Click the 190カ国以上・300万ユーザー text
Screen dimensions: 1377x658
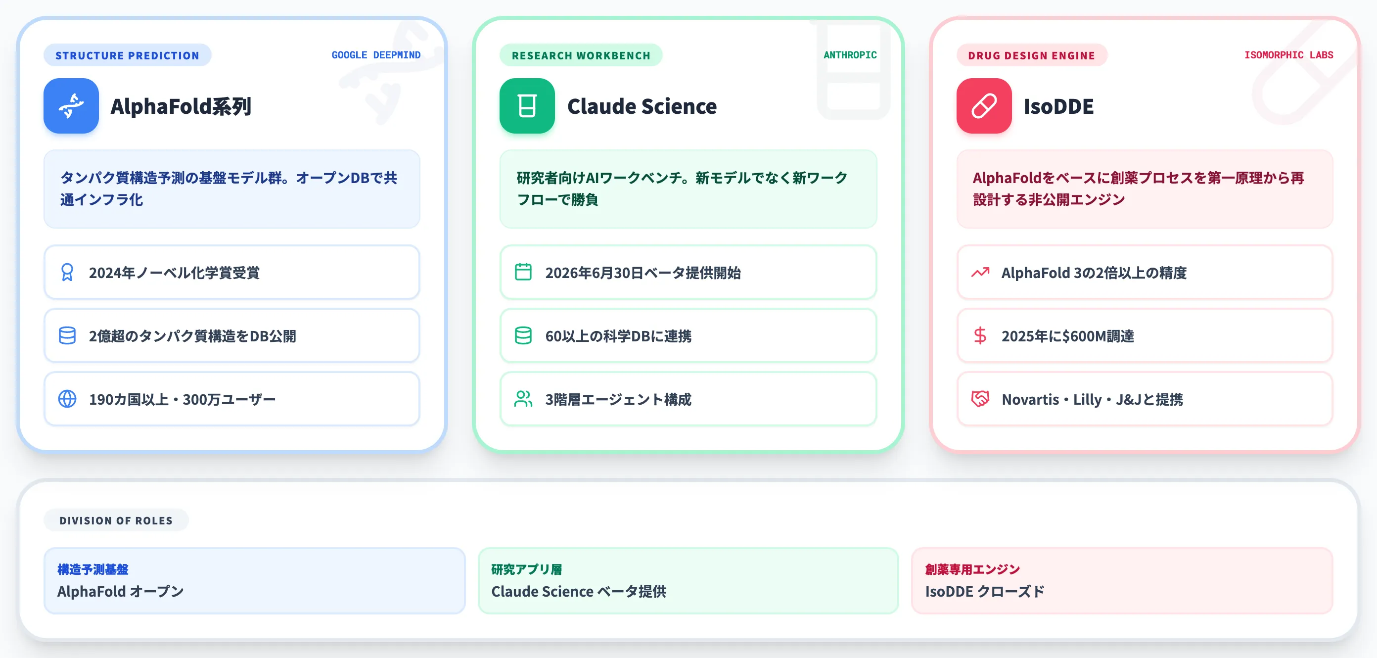click(183, 399)
